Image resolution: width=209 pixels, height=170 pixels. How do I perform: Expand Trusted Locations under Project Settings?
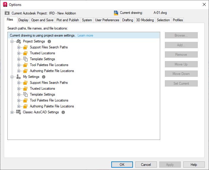click(19, 53)
